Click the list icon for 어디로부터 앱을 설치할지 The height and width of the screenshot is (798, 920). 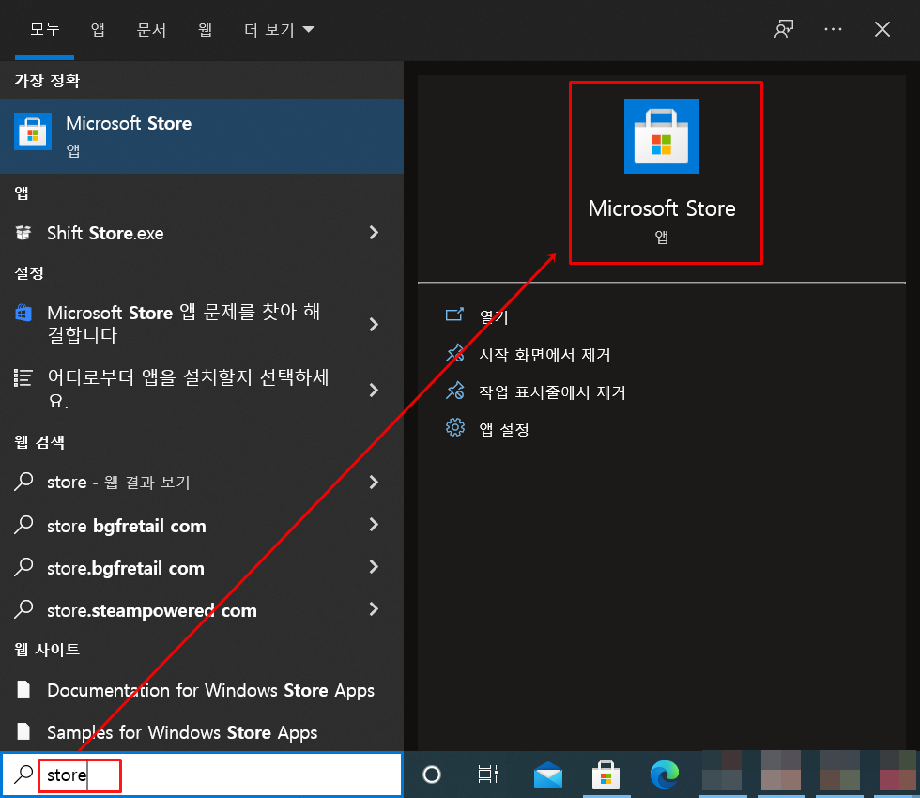[x=23, y=377]
